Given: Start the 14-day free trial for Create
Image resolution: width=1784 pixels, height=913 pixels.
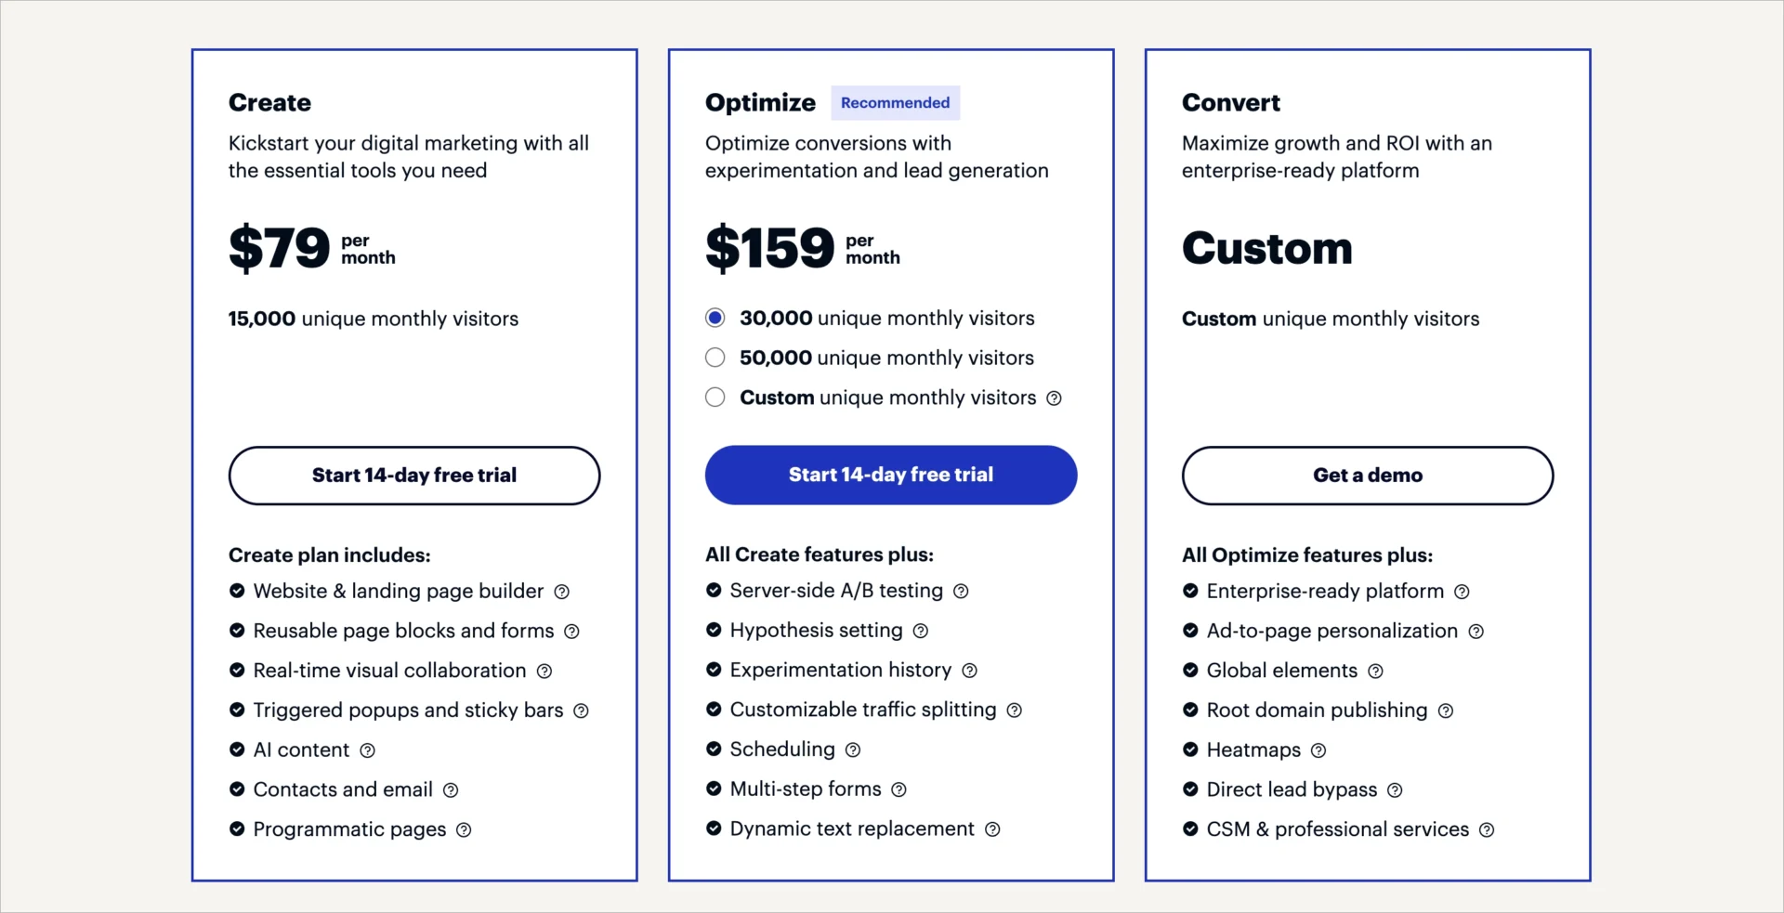Looking at the screenshot, I should 413,475.
